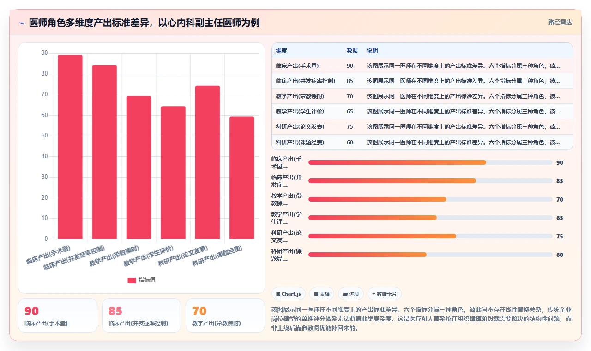Click the value 90 in the table
This screenshot has height=351, width=591.
pos(350,66)
